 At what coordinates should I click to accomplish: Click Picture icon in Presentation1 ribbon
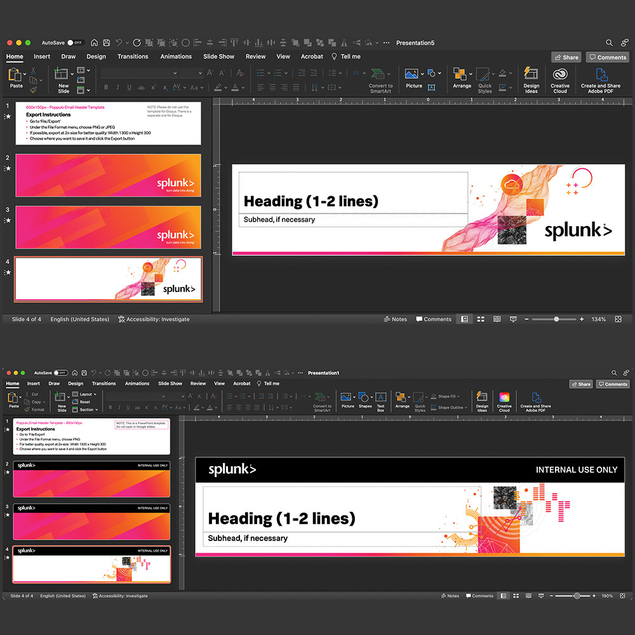[346, 398]
